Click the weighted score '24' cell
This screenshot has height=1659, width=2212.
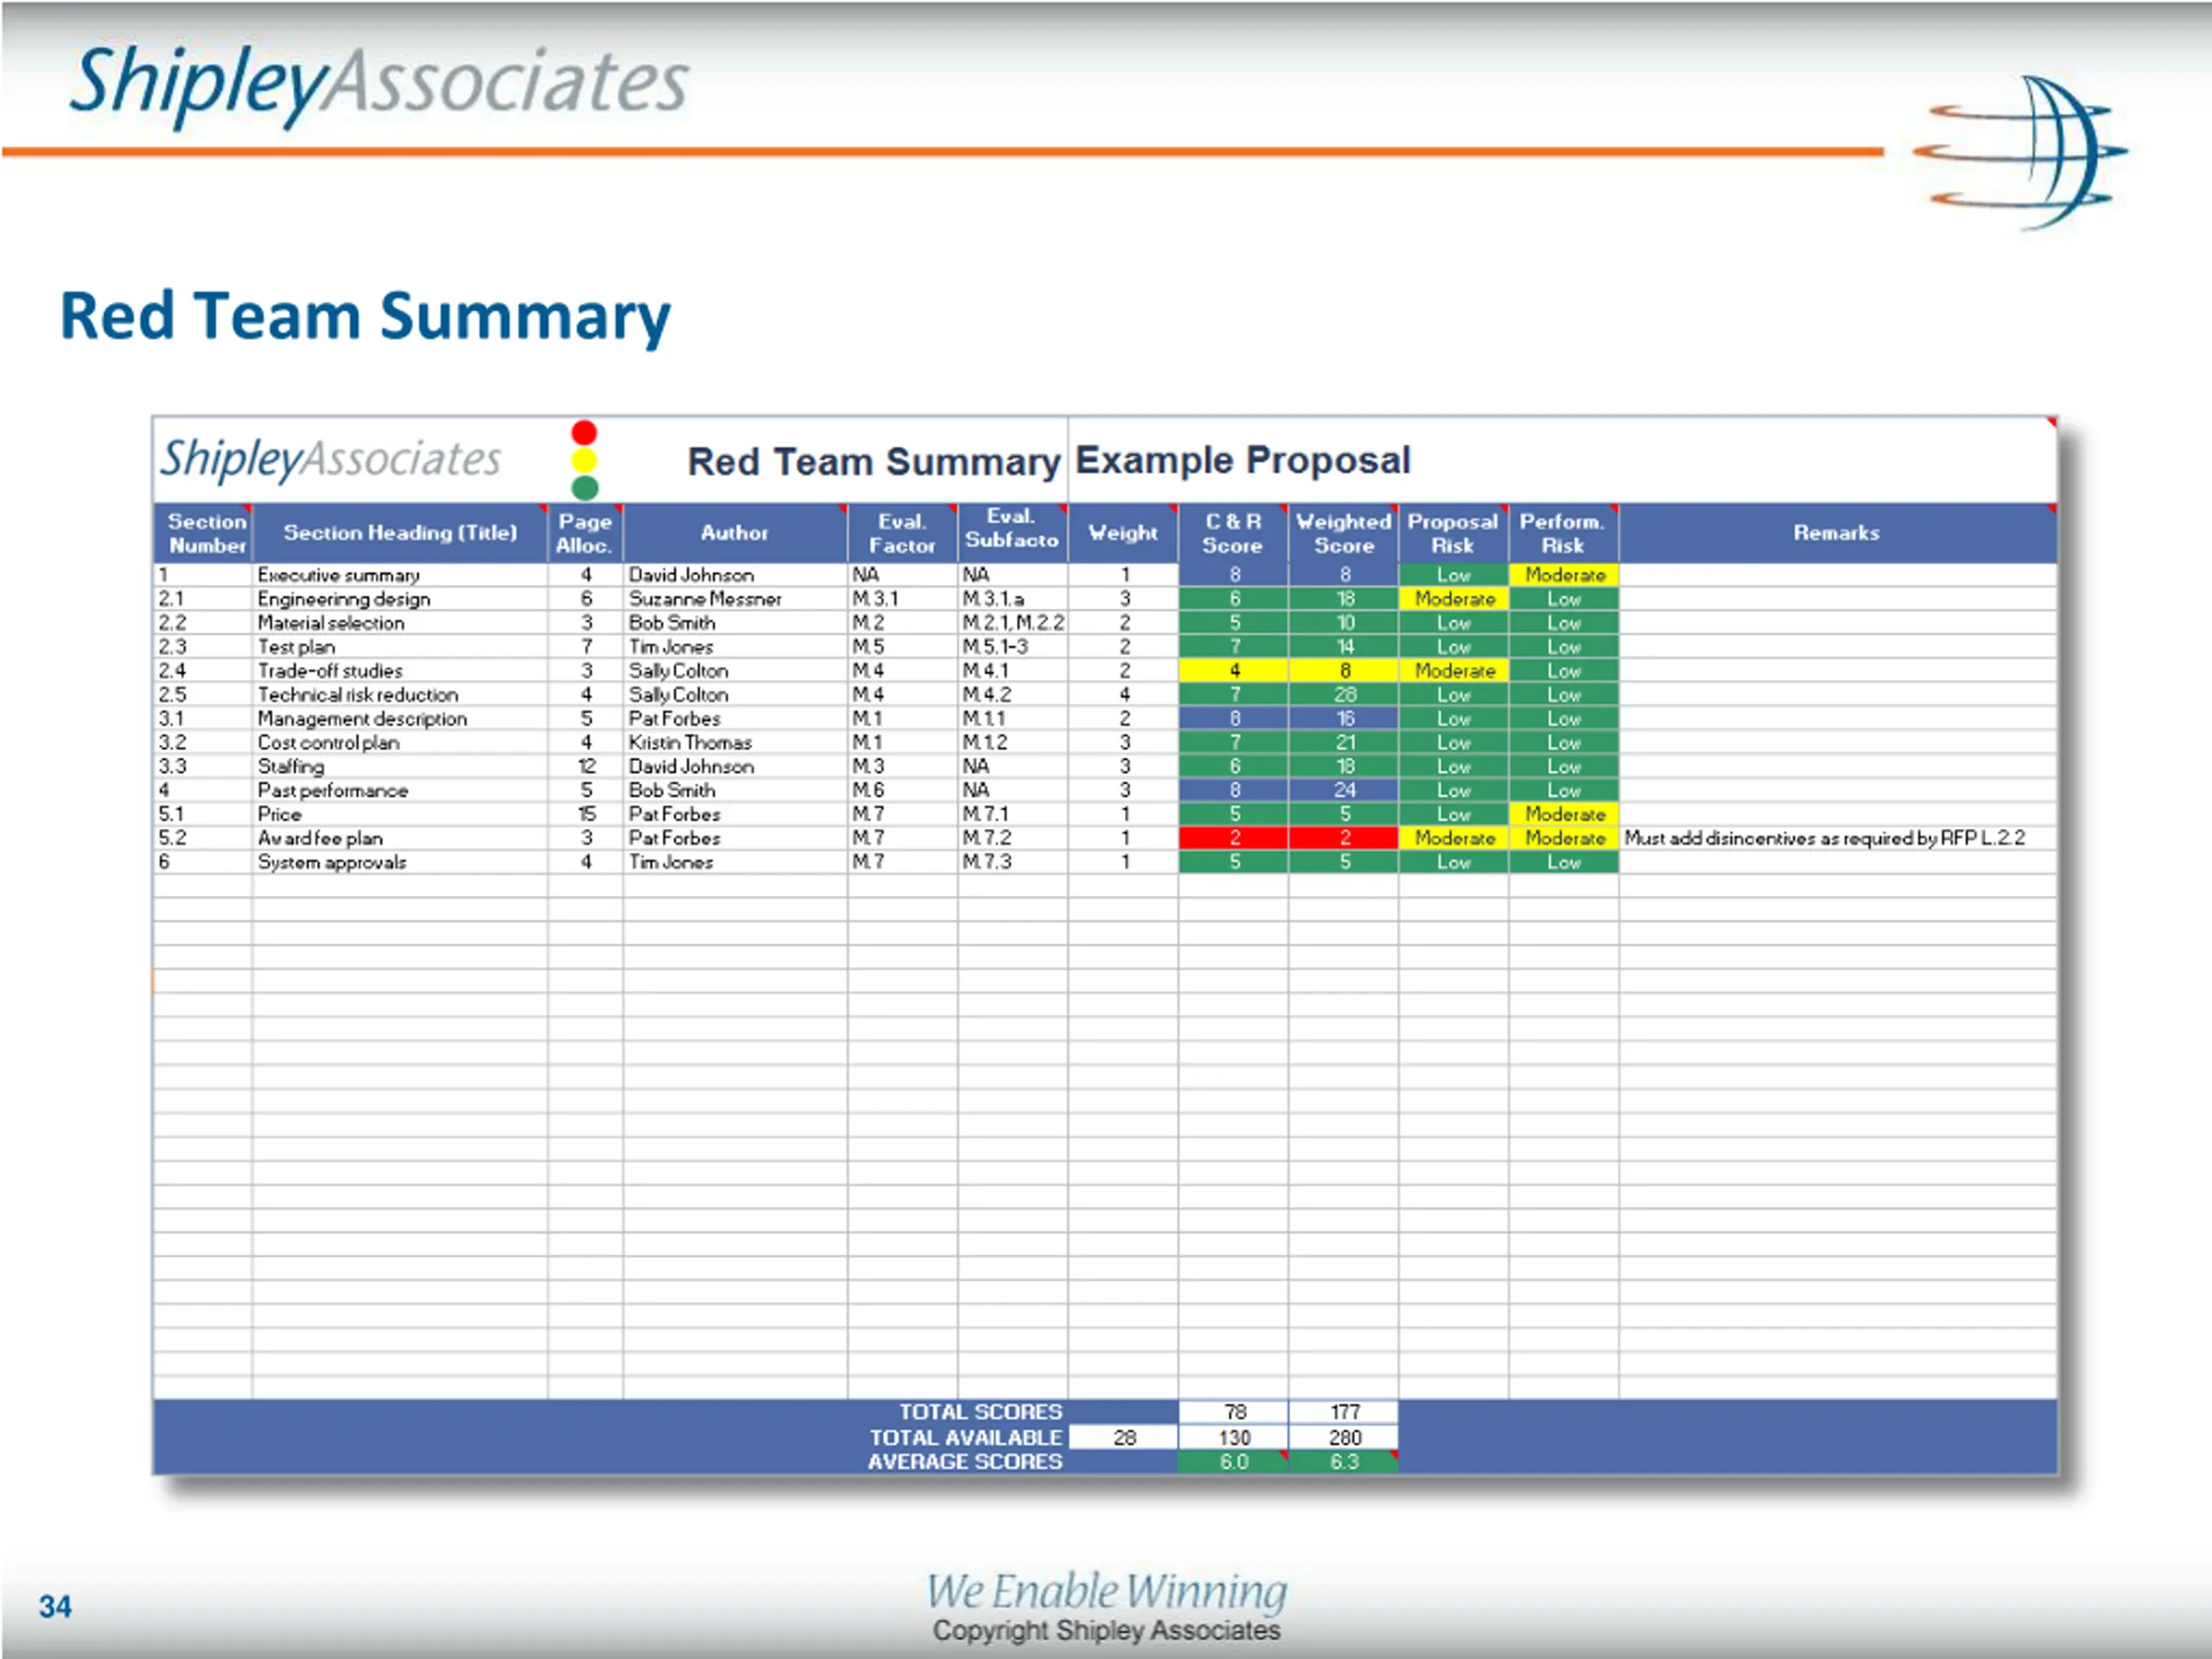pyautogui.click(x=1343, y=791)
